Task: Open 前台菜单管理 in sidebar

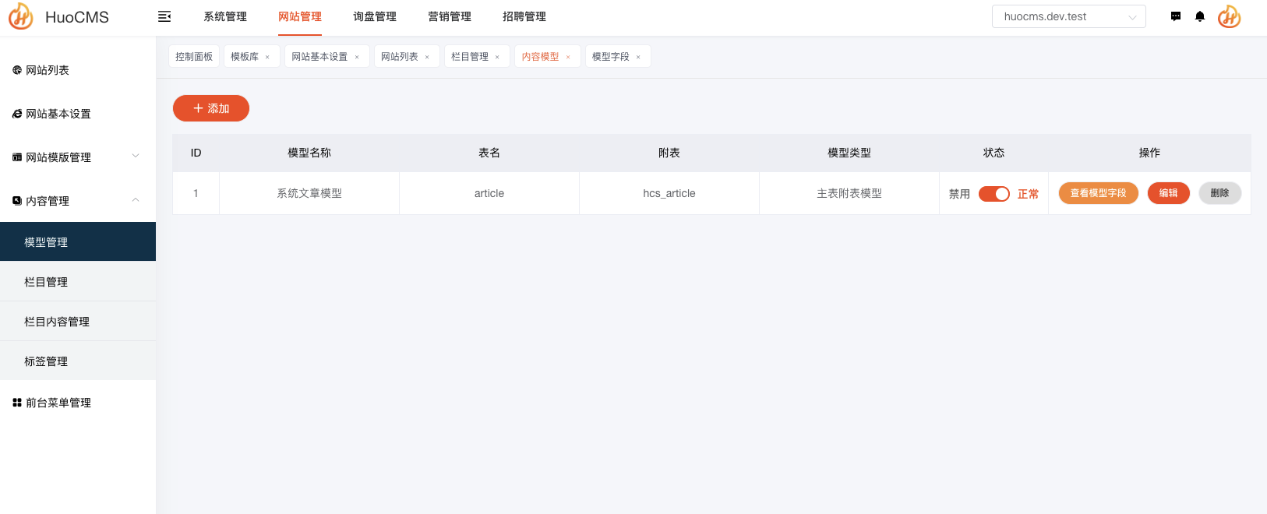Action: click(78, 403)
